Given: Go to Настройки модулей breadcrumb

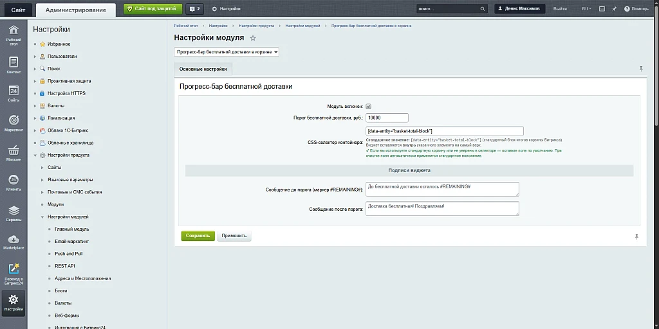Looking at the screenshot, I should pos(302,26).
